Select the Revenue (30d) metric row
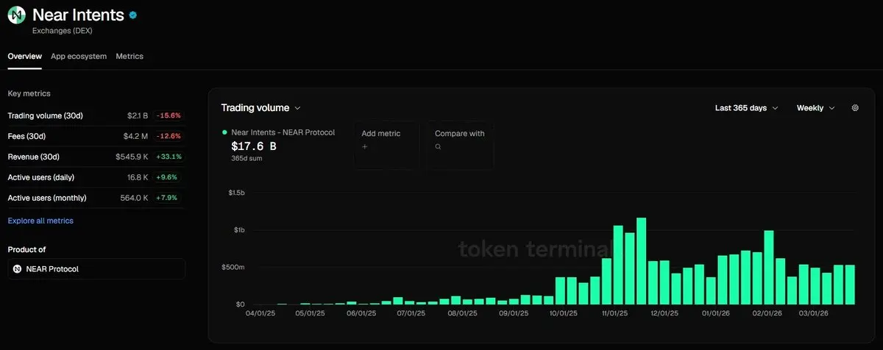 [x=96, y=157]
